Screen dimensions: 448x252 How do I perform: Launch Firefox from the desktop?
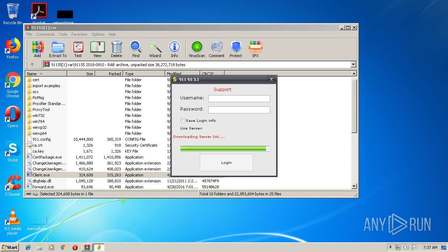pyautogui.click(x=13, y=48)
